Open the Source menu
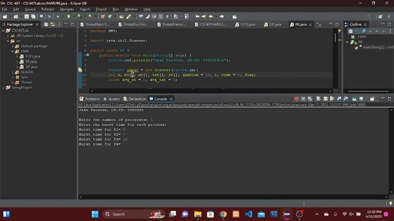Screen dimensions: 394x221 tap(30, 9)
